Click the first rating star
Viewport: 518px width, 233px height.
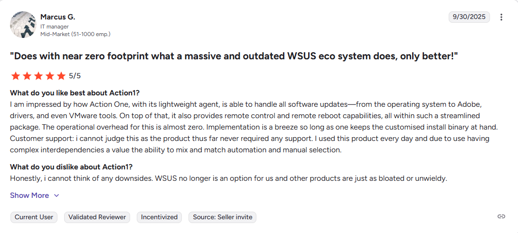15,75
